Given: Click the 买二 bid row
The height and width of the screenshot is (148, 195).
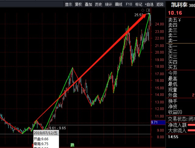Looking at the screenshot, I should click(x=180, y=52).
